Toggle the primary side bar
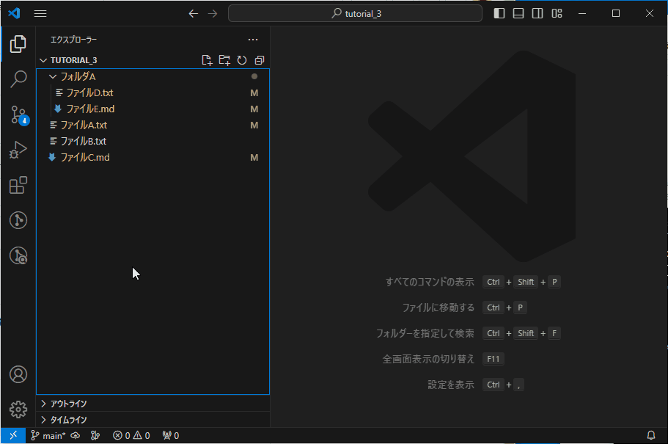The image size is (668, 444). pos(499,14)
